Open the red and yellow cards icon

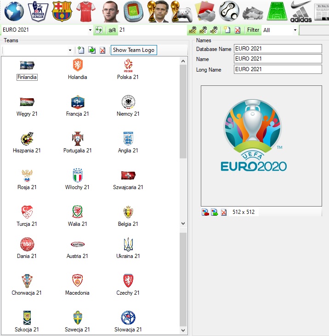[205, 11]
